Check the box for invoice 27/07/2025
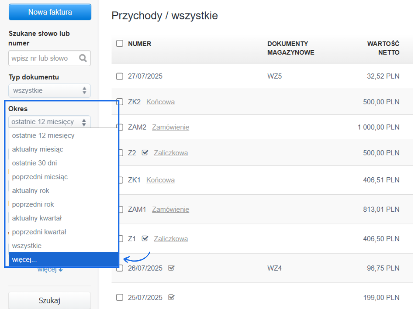Image resolution: width=413 pixels, height=309 pixels. (x=119, y=76)
